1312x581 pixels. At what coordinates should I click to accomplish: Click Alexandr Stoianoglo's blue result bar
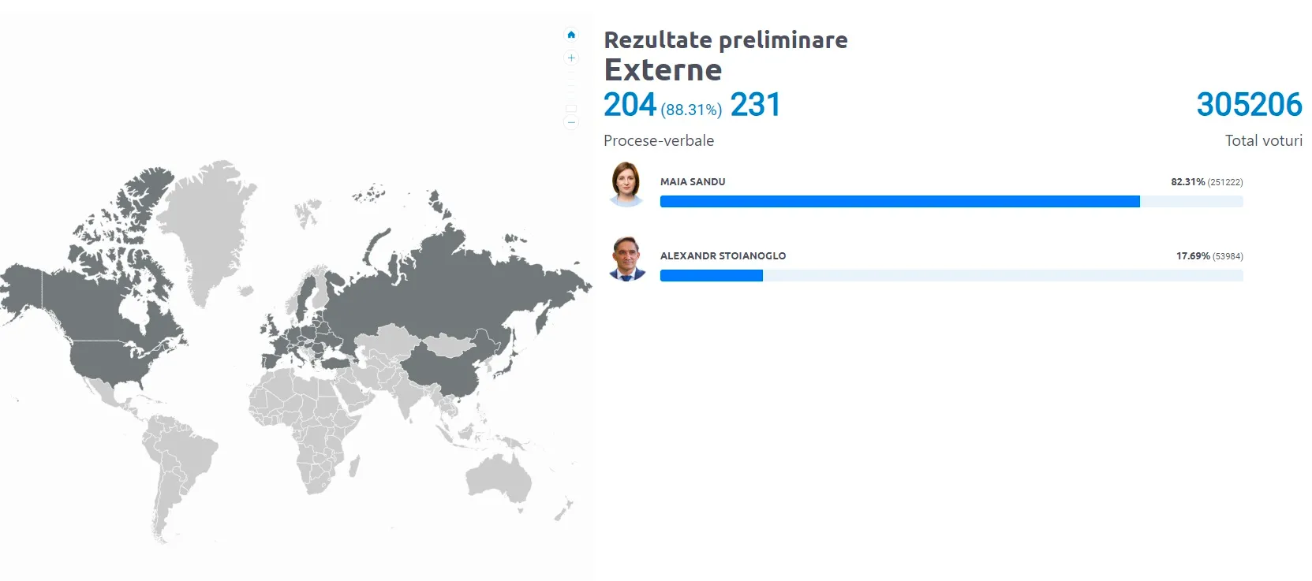coord(711,276)
